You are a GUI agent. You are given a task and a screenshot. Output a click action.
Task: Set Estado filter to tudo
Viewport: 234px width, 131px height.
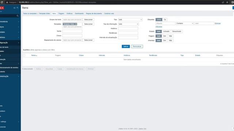pyautogui.click(x=159, y=32)
